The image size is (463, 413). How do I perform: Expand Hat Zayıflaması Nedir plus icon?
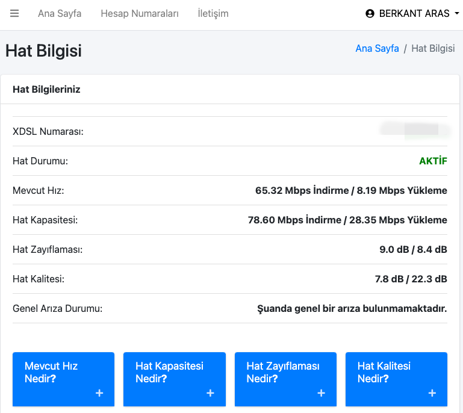click(x=321, y=393)
